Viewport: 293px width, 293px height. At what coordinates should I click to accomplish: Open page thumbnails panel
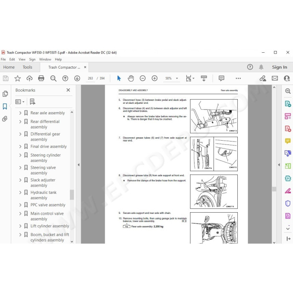pos(5,94)
